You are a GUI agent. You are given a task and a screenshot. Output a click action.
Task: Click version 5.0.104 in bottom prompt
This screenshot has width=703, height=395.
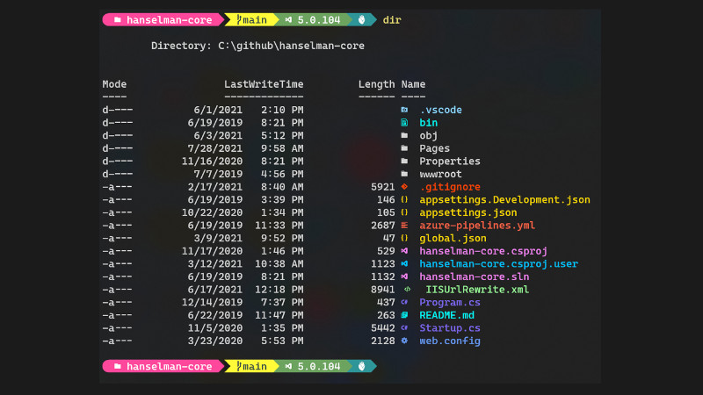[319, 366]
